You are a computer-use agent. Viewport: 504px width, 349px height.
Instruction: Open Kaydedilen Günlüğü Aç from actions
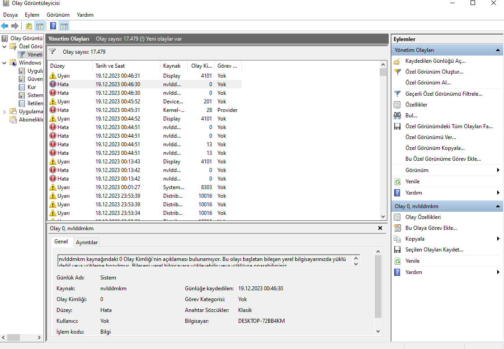tap(435, 61)
